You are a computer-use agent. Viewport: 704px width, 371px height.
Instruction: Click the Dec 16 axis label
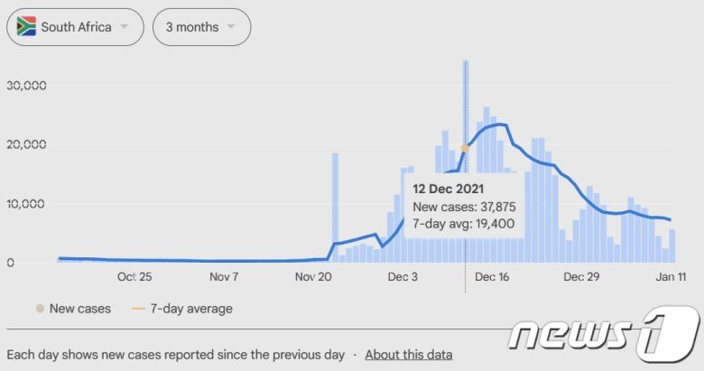click(x=492, y=278)
